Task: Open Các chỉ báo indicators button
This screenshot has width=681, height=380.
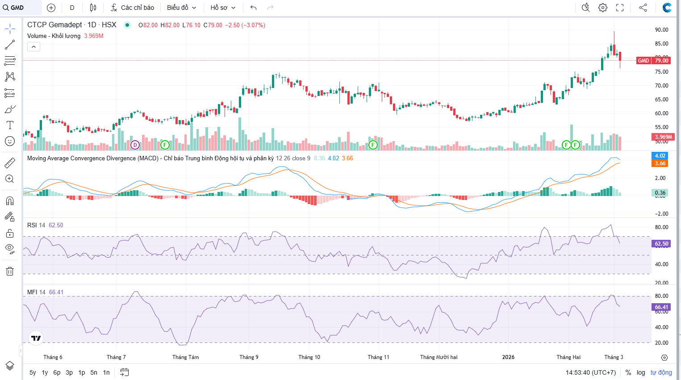Action: [132, 8]
